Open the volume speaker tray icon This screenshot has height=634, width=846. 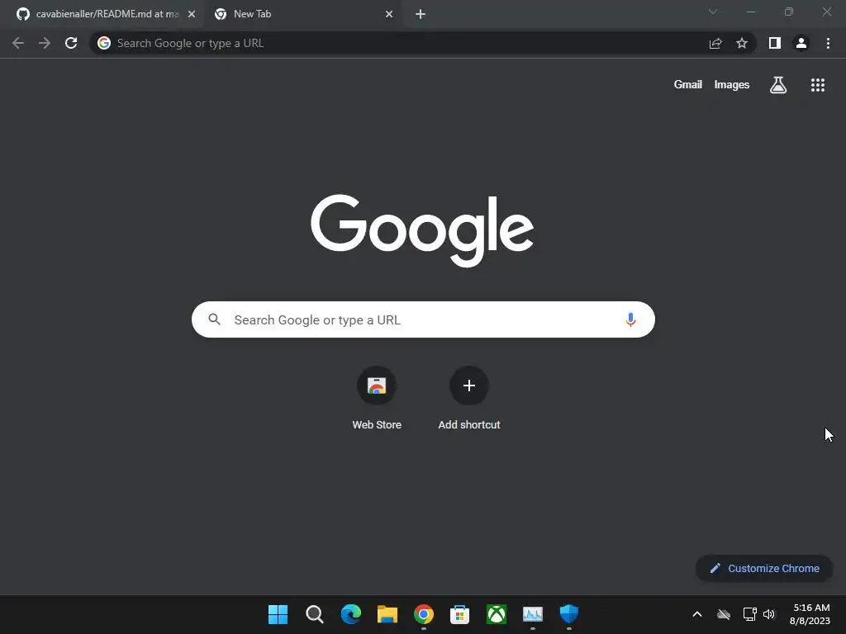[x=769, y=614]
